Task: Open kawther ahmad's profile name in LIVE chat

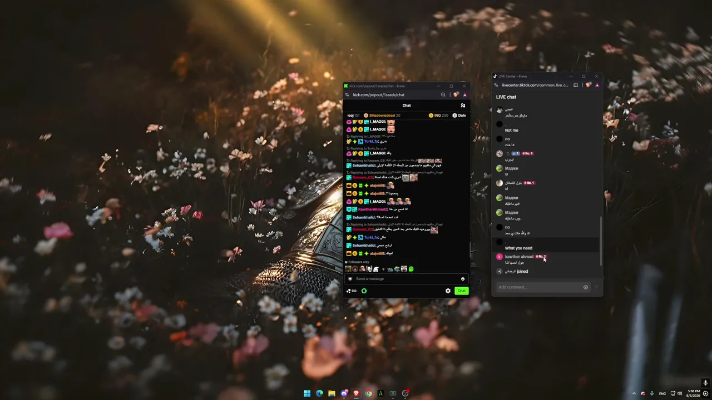Action: tap(519, 257)
